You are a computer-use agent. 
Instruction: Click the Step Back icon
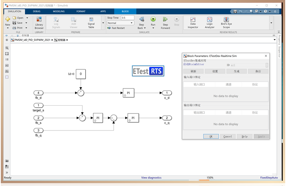point(142,19)
